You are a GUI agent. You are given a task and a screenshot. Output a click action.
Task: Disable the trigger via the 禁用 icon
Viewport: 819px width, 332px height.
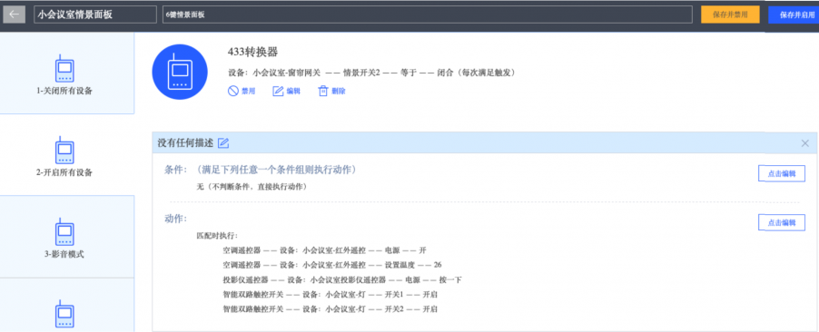pyautogui.click(x=233, y=91)
